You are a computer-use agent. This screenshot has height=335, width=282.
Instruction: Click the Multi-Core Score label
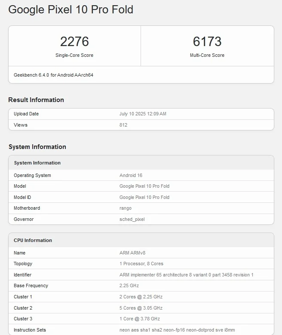[x=207, y=55]
